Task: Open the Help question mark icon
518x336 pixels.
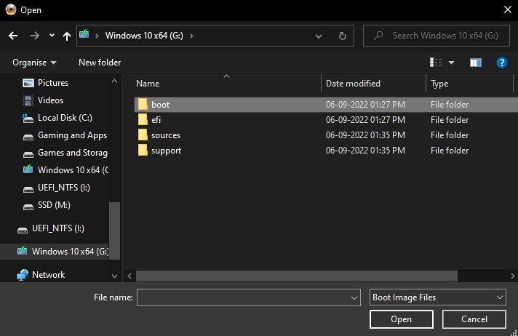Action: (502, 63)
